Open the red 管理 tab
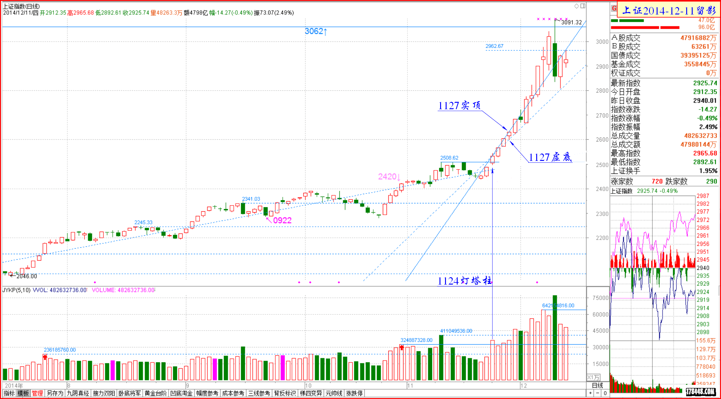721x399 pixels. [37, 393]
